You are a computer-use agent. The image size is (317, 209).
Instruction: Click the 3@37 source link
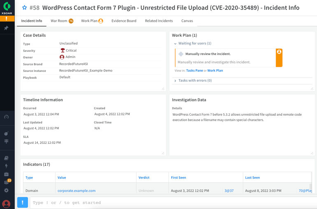(x=229, y=191)
